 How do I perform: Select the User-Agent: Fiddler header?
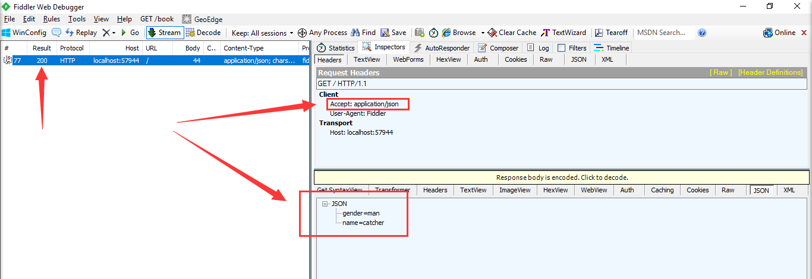pyautogui.click(x=358, y=113)
